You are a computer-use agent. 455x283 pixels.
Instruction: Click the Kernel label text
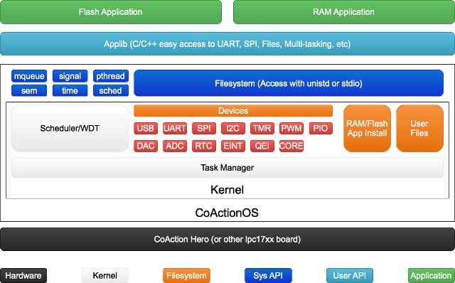coord(227,190)
